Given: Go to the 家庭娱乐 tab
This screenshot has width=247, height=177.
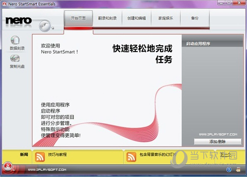Looking at the screenshot, I should click(166, 18).
